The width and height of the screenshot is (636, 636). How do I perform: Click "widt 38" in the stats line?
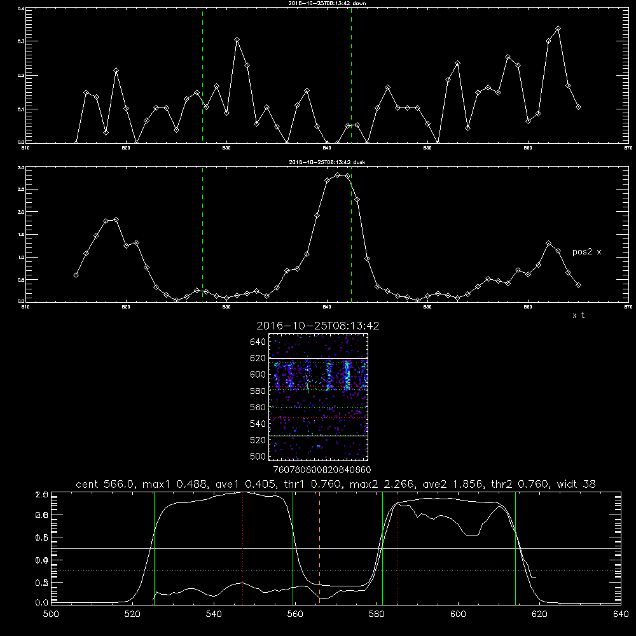point(576,484)
